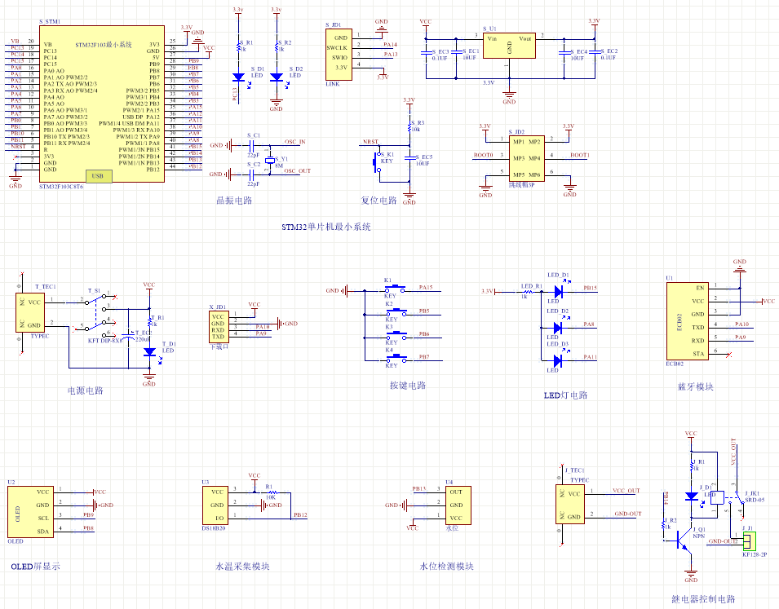Select the U2 OLED display component

pos(31,512)
